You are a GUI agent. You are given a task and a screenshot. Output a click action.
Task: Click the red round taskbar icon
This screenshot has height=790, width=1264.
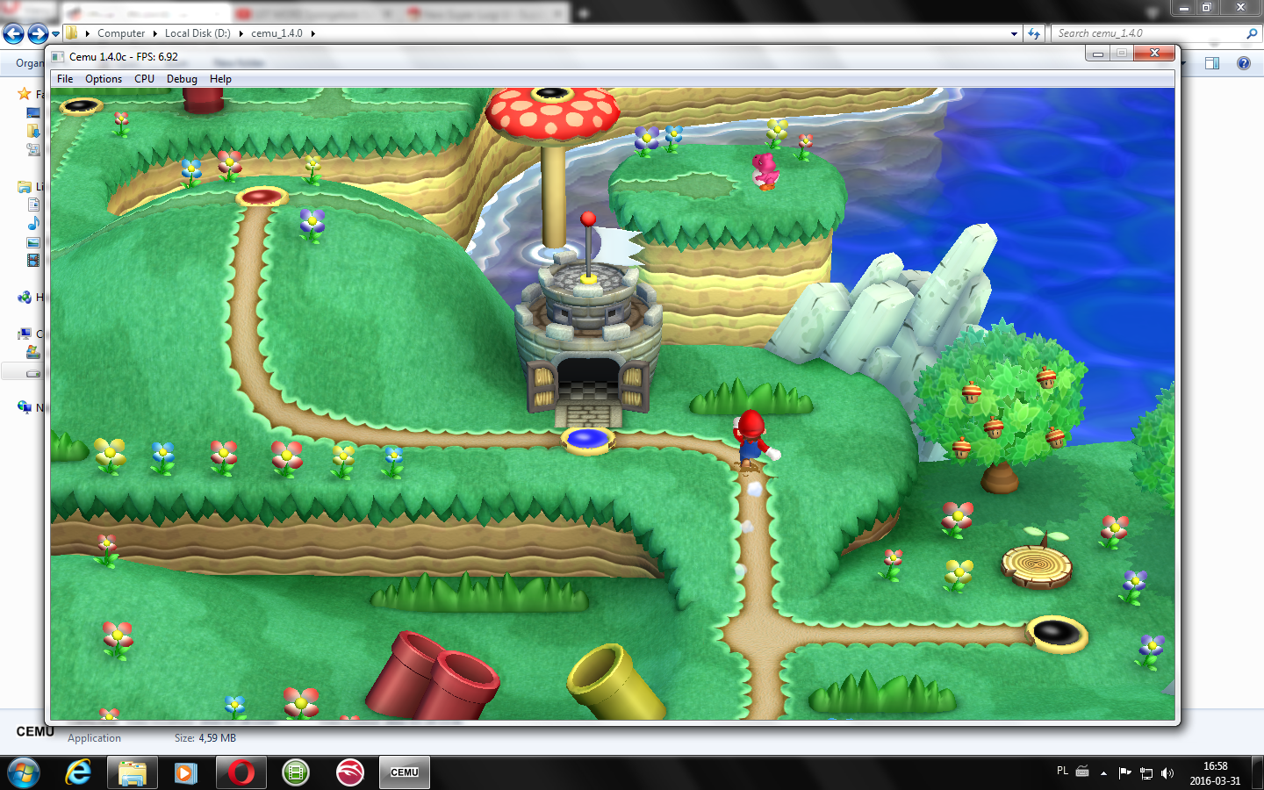pyautogui.click(x=350, y=772)
